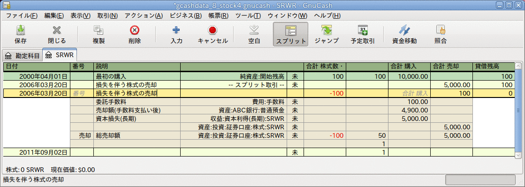Click the 番号 placeholder field in the active row
This screenshot has height=187, width=525.
click(82, 93)
